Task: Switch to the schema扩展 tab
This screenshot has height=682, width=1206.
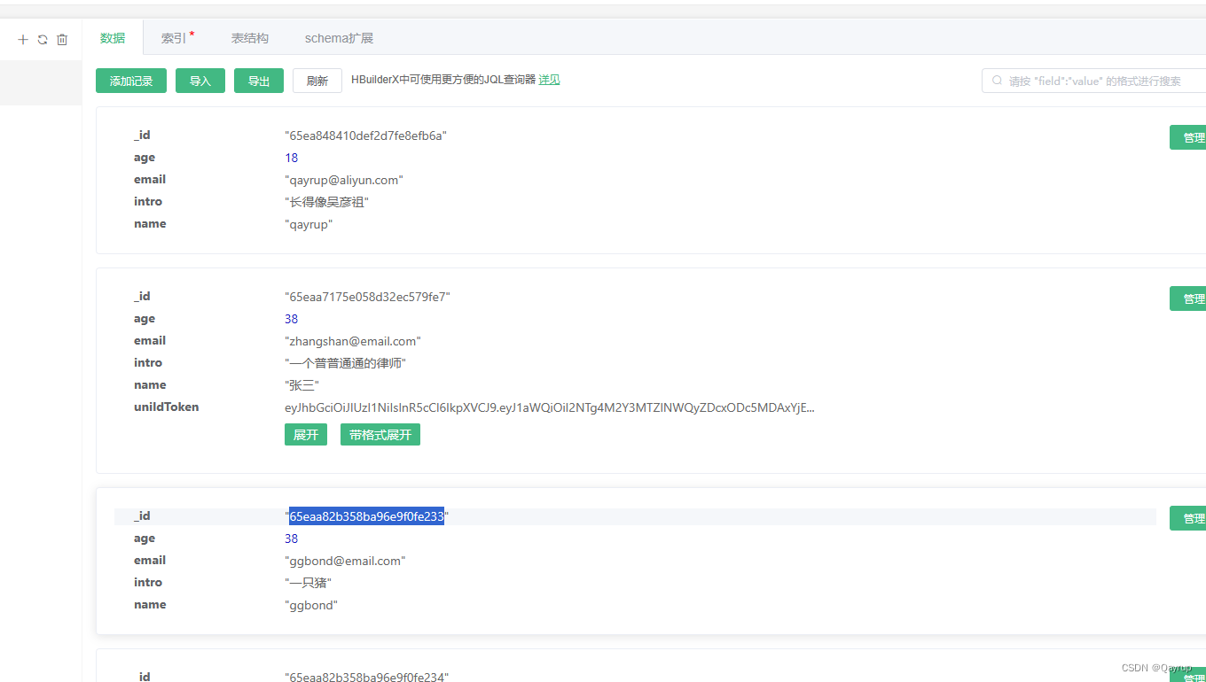Action: coord(339,37)
